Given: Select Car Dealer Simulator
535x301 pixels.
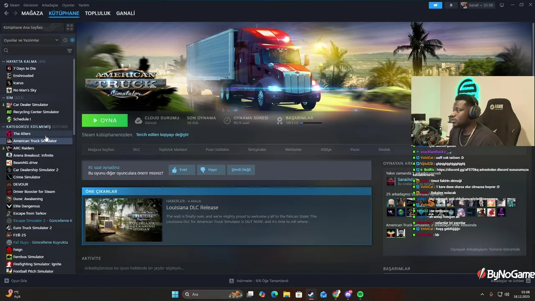Looking at the screenshot, I should 31,105.
